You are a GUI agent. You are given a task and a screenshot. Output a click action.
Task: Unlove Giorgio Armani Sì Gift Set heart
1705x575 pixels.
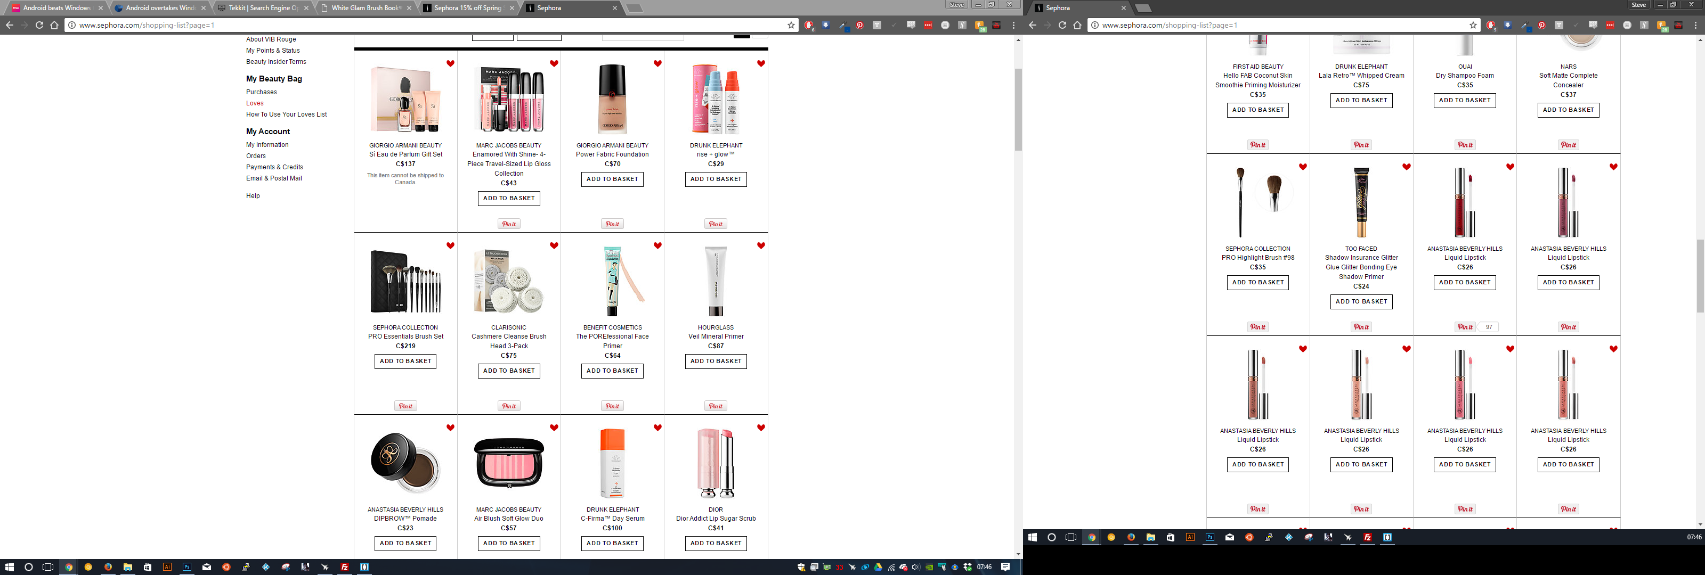click(450, 63)
